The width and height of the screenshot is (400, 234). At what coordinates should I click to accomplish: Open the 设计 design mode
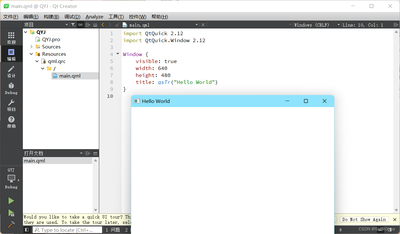point(11,71)
